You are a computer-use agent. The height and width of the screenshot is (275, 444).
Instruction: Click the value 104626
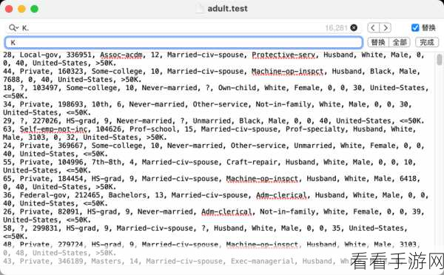[109, 129]
